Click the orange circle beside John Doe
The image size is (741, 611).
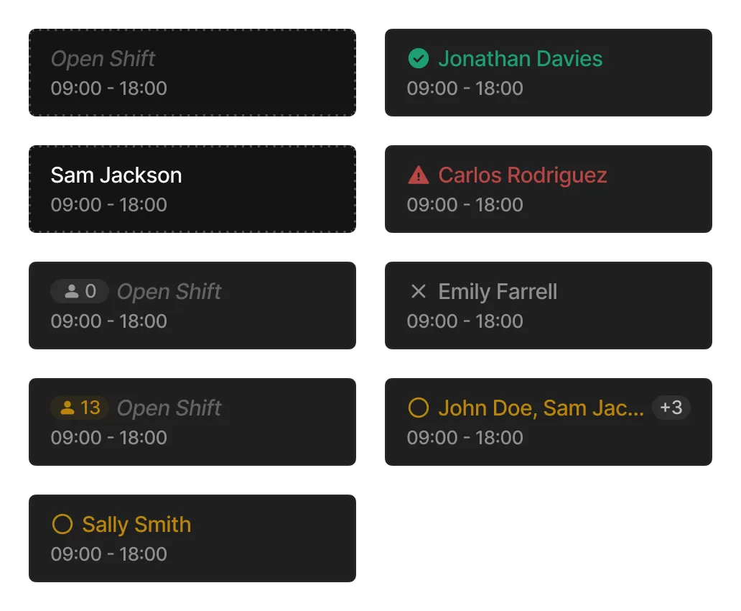click(418, 408)
